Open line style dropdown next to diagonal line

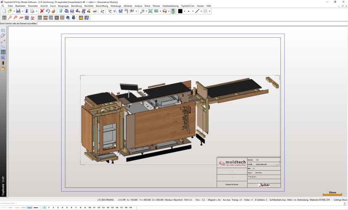point(201,11)
